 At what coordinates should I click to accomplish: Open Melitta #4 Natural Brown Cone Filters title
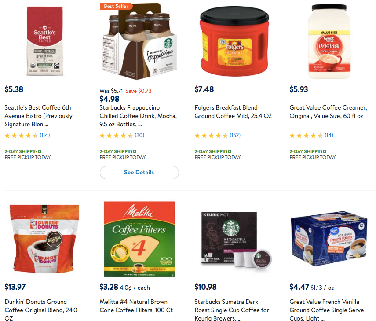pos(136,306)
